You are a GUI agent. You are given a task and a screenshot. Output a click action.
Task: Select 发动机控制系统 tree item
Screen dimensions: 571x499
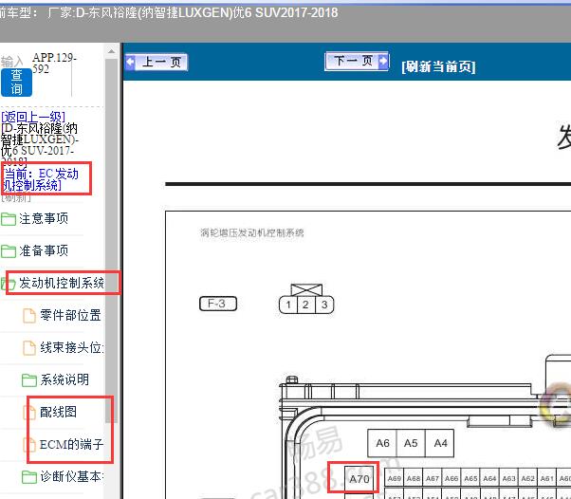pos(61,283)
